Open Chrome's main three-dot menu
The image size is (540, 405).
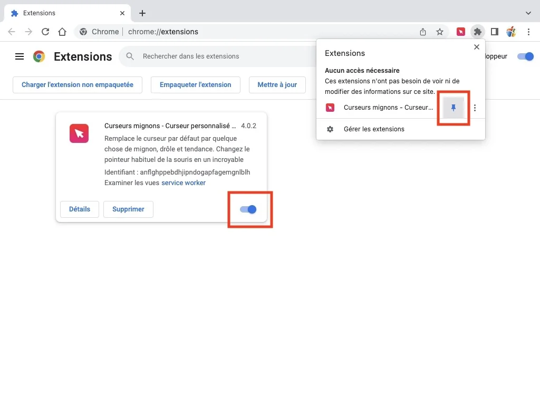click(x=529, y=32)
